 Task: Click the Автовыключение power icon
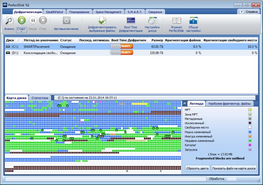coord(66,21)
